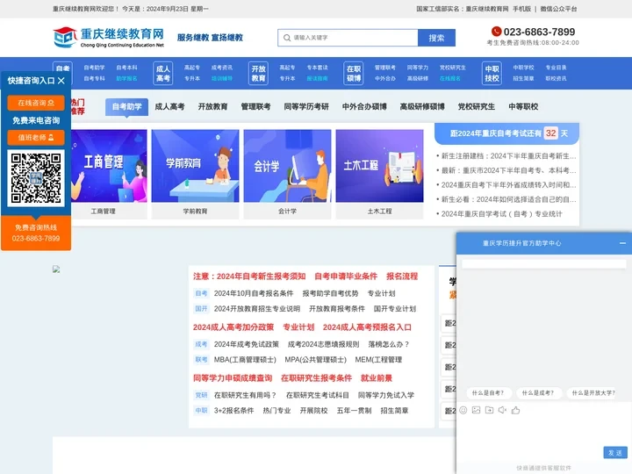Switch to the 成人高考 tab
This screenshot has width=632, height=474.
coord(169,107)
